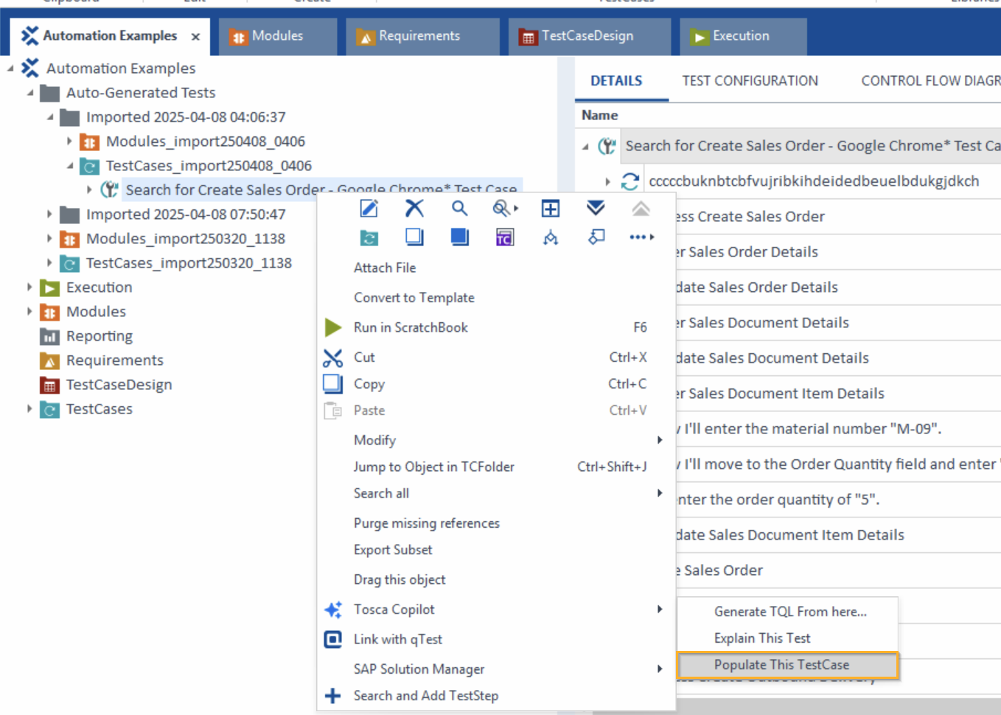
Task: Expand the Modules root tree node
Action: [x=29, y=311]
